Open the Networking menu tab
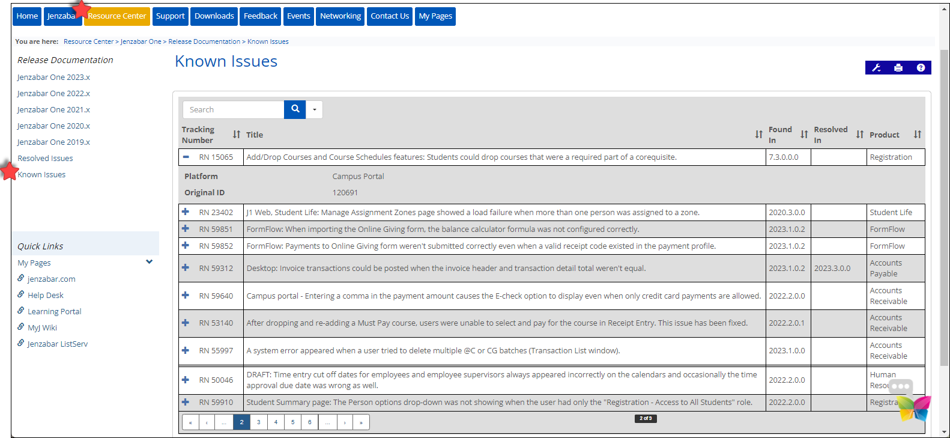Image resolution: width=950 pixels, height=438 pixels. click(x=340, y=16)
